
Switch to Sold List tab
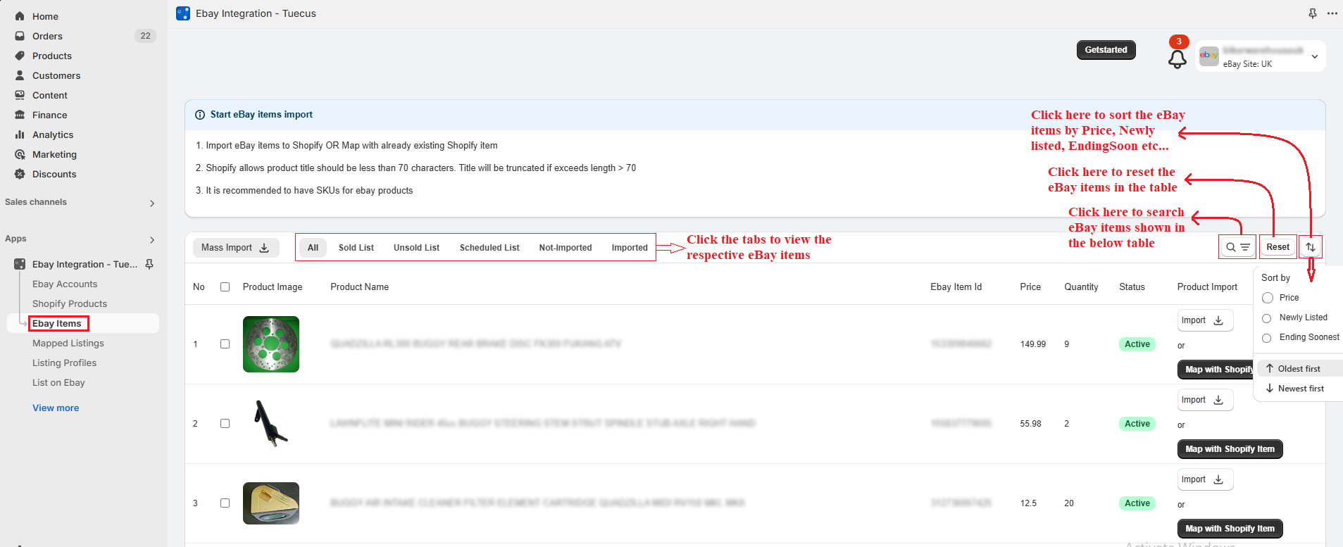(356, 248)
